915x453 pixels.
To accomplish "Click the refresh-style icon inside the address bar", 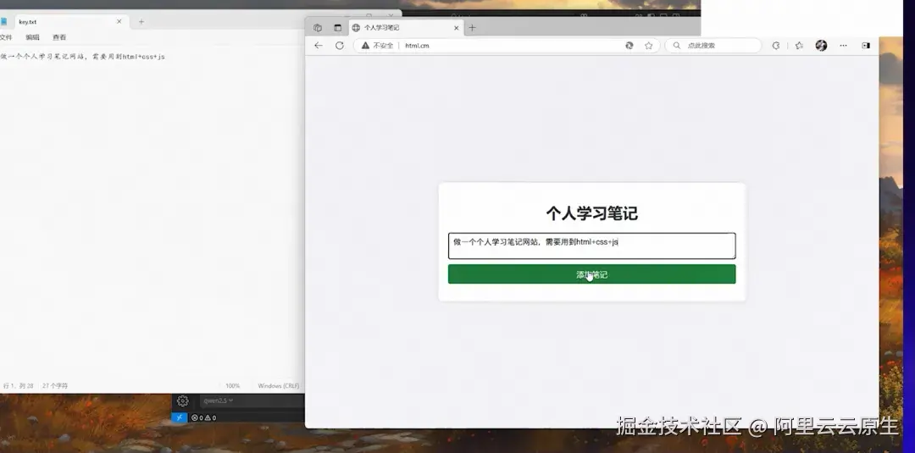I will click(629, 46).
